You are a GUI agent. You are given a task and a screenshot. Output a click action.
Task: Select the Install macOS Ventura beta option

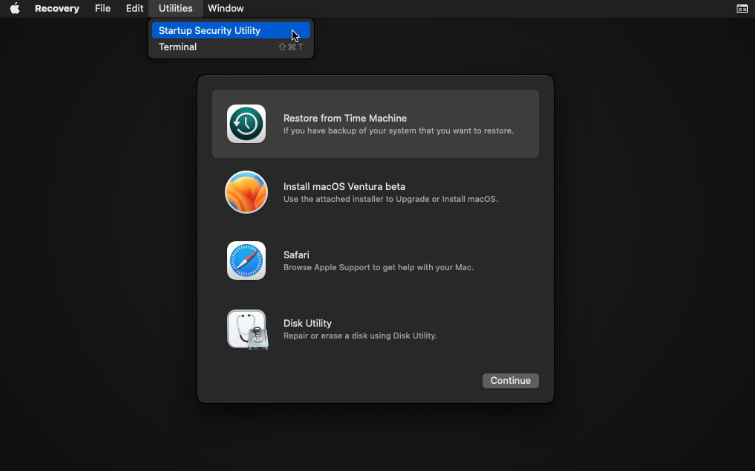pos(375,192)
